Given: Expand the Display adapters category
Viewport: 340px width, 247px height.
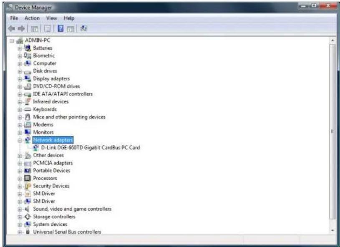Looking at the screenshot, I should [20, 79].
